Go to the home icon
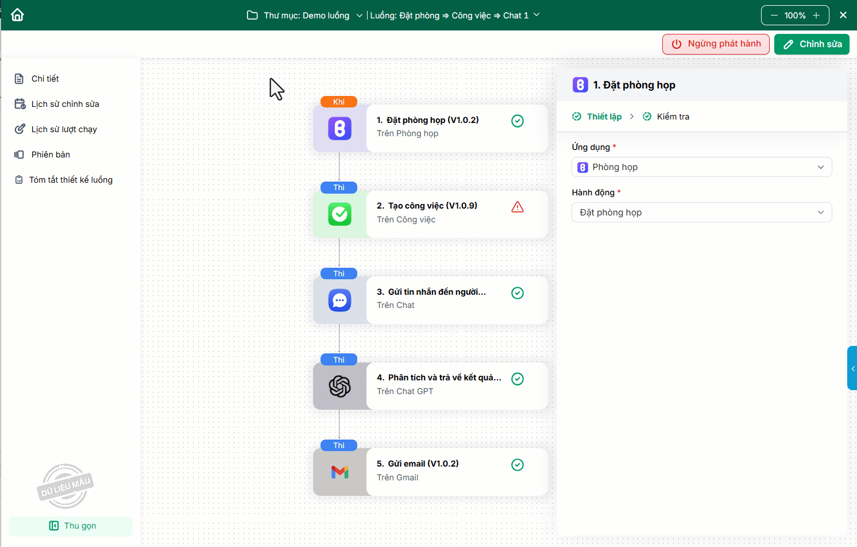The image size is (857, 547). pos(18,15)
